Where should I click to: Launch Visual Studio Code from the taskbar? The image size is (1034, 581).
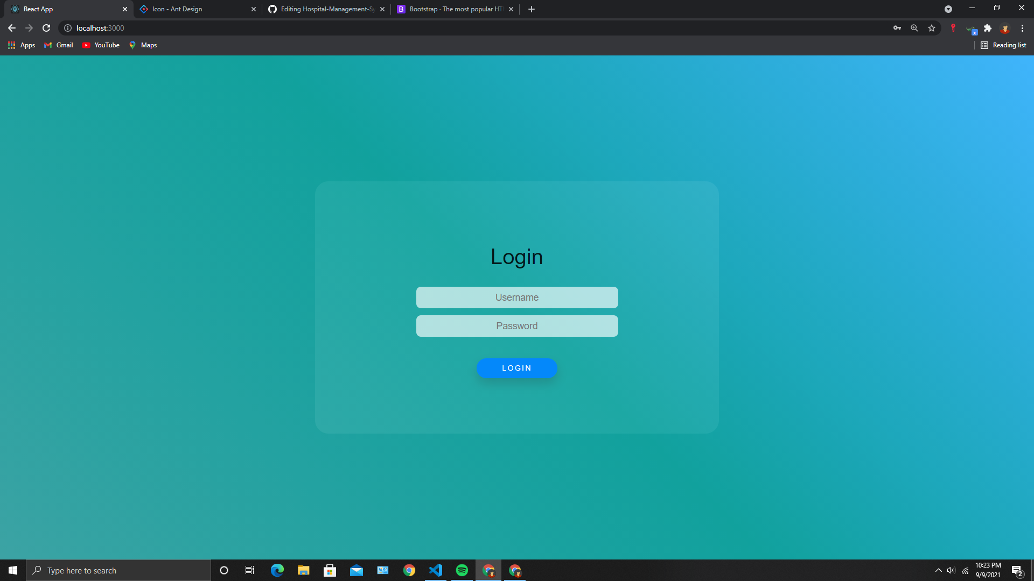436,570
